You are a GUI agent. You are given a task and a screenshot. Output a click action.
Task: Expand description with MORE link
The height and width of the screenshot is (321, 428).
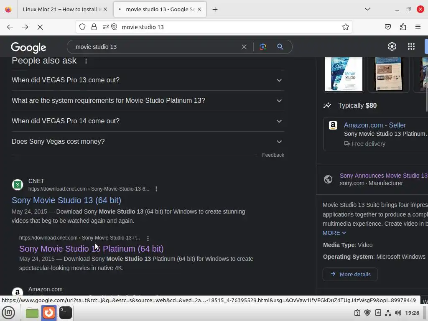coord(334,233)
